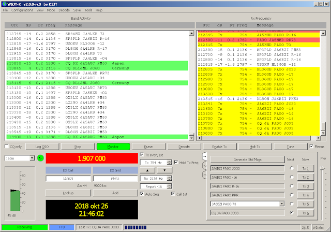The height and width of the screenshot is (232, 331).
Task: Open the Tools menu
Action: point(88,10)
